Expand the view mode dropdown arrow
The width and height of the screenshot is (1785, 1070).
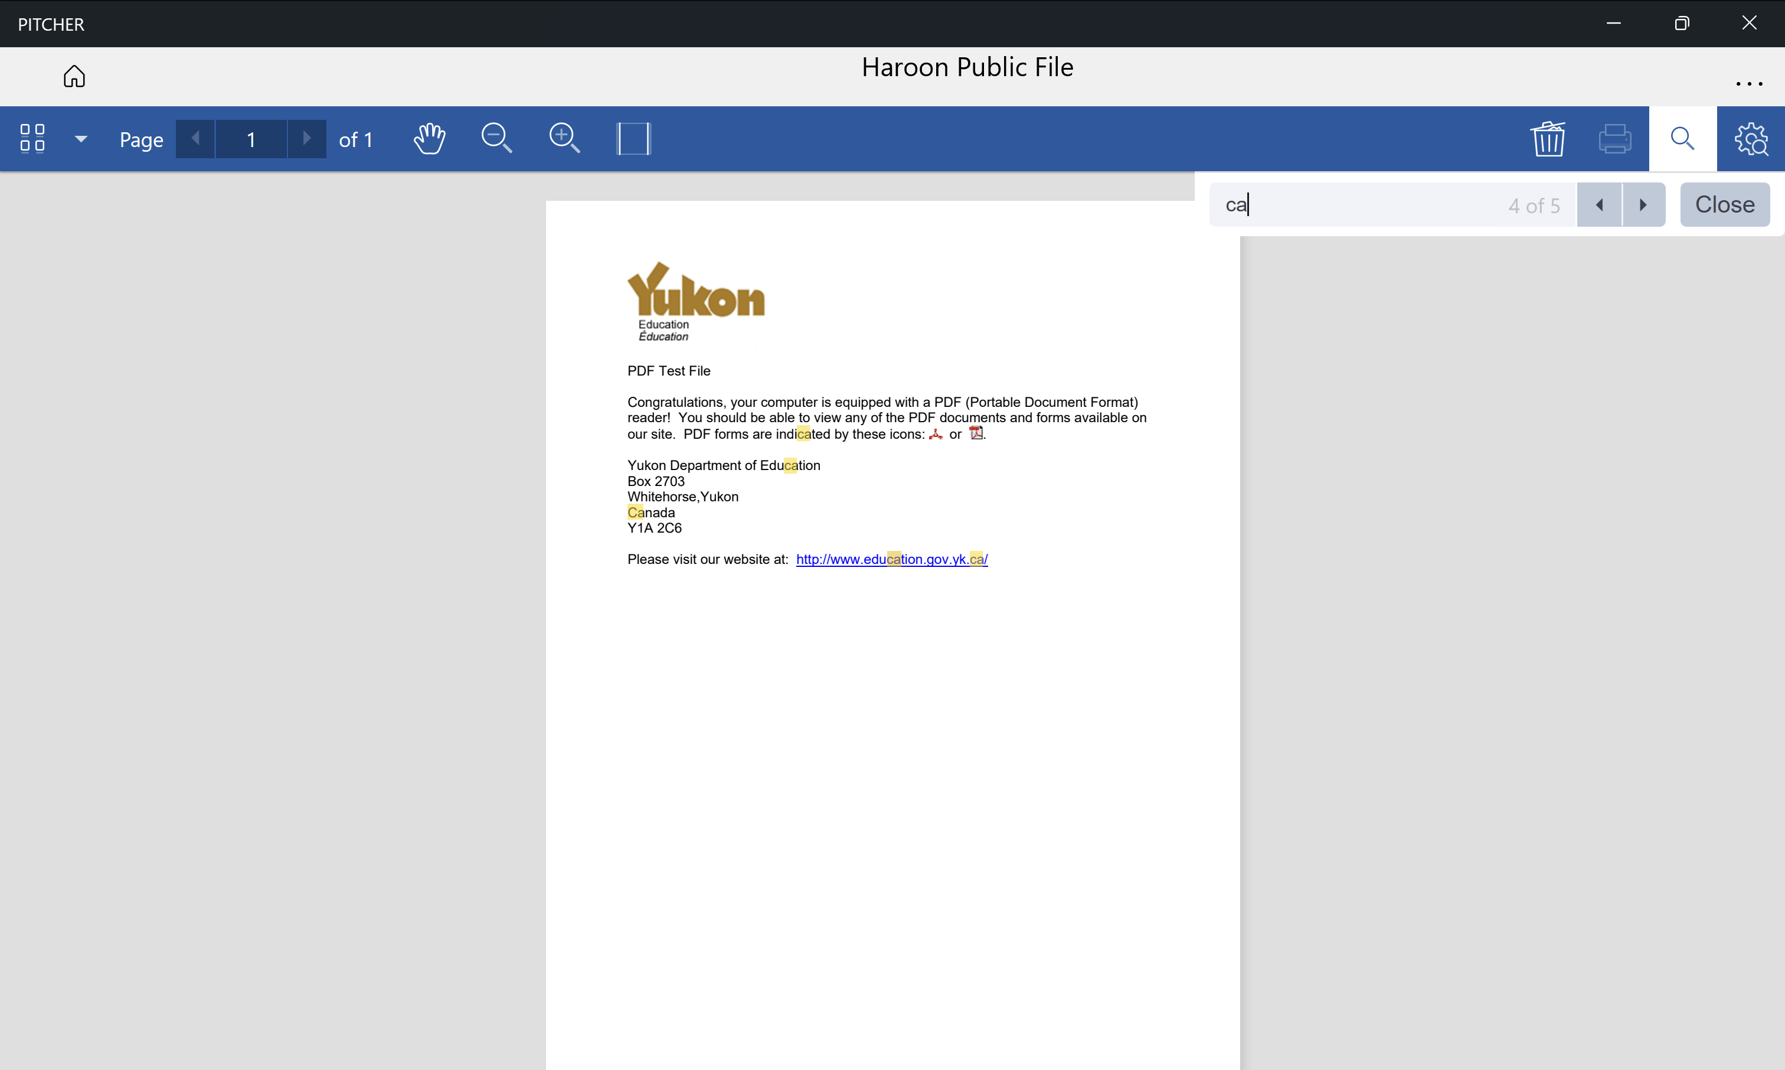81,138
